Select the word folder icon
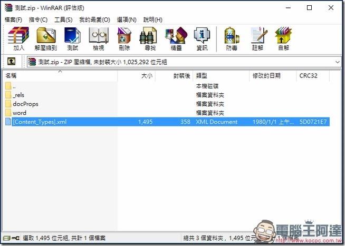Screen dimensions: 345x246 tap(8, 113)
